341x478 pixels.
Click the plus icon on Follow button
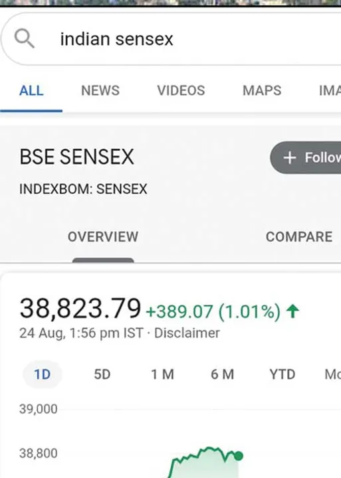tap(289, 157)
